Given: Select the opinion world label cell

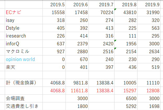Looking at the screenshot, I should [24, 59].
